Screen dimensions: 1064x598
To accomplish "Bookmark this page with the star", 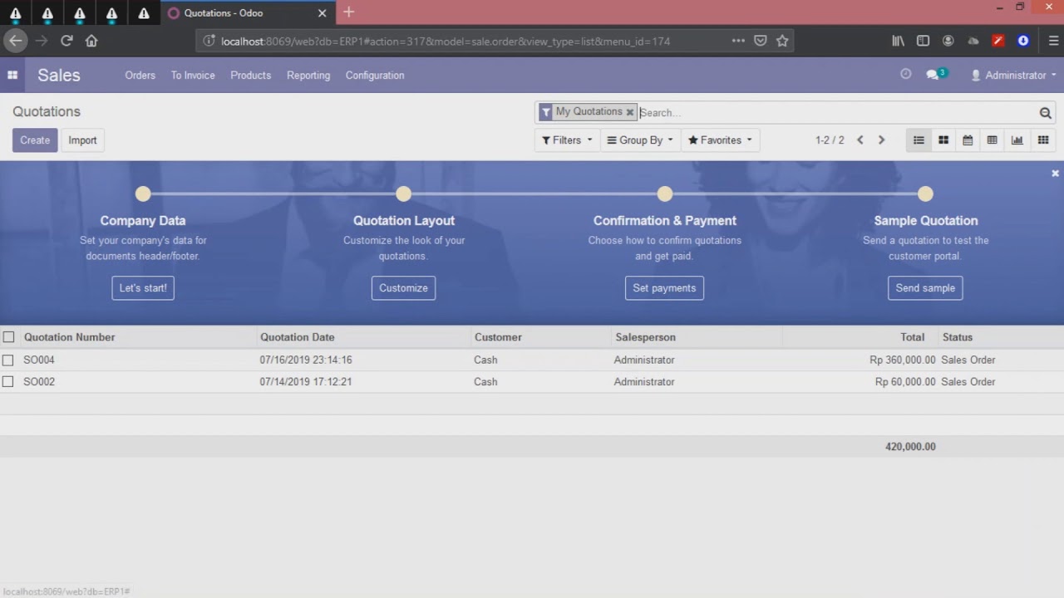I will click(x=782, y=41).
